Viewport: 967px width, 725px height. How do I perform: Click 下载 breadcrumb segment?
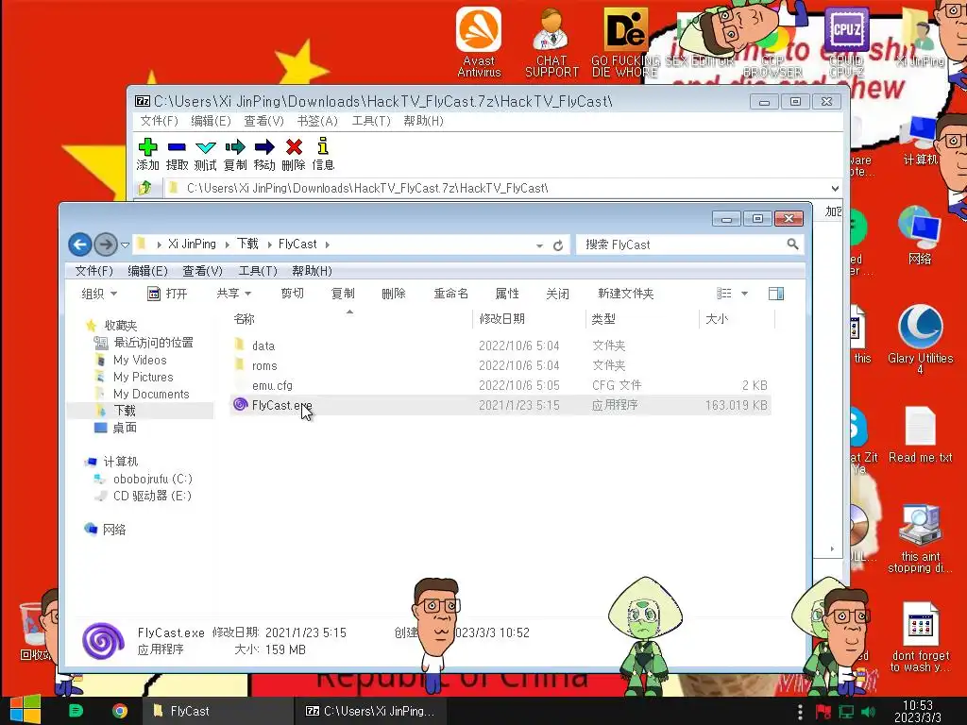tap(248, 244)
